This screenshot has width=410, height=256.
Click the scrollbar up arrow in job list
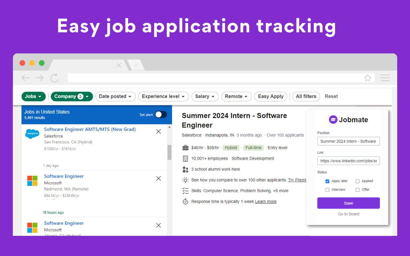point(169,127)
